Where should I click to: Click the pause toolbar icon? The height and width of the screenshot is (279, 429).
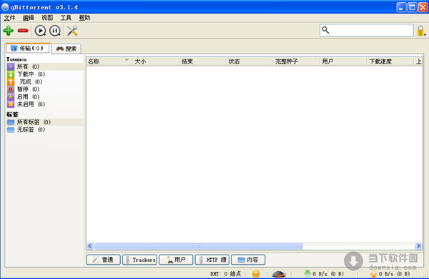(x=55, y=31)
